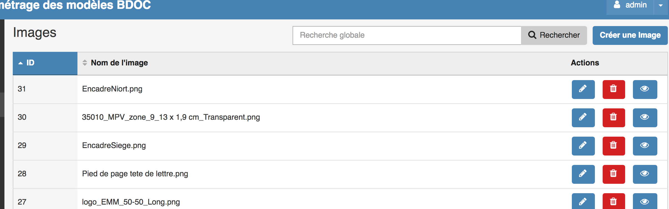669x209 pixels.
Task: Edit the logo_EMM_50-50_Long.png entry
Action: coord(583,201)
